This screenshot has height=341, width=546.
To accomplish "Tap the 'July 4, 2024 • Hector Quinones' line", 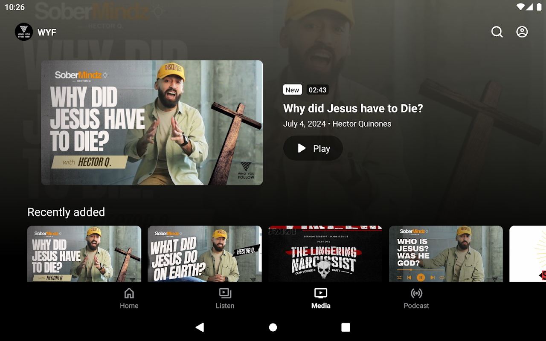I will point(337,124).
